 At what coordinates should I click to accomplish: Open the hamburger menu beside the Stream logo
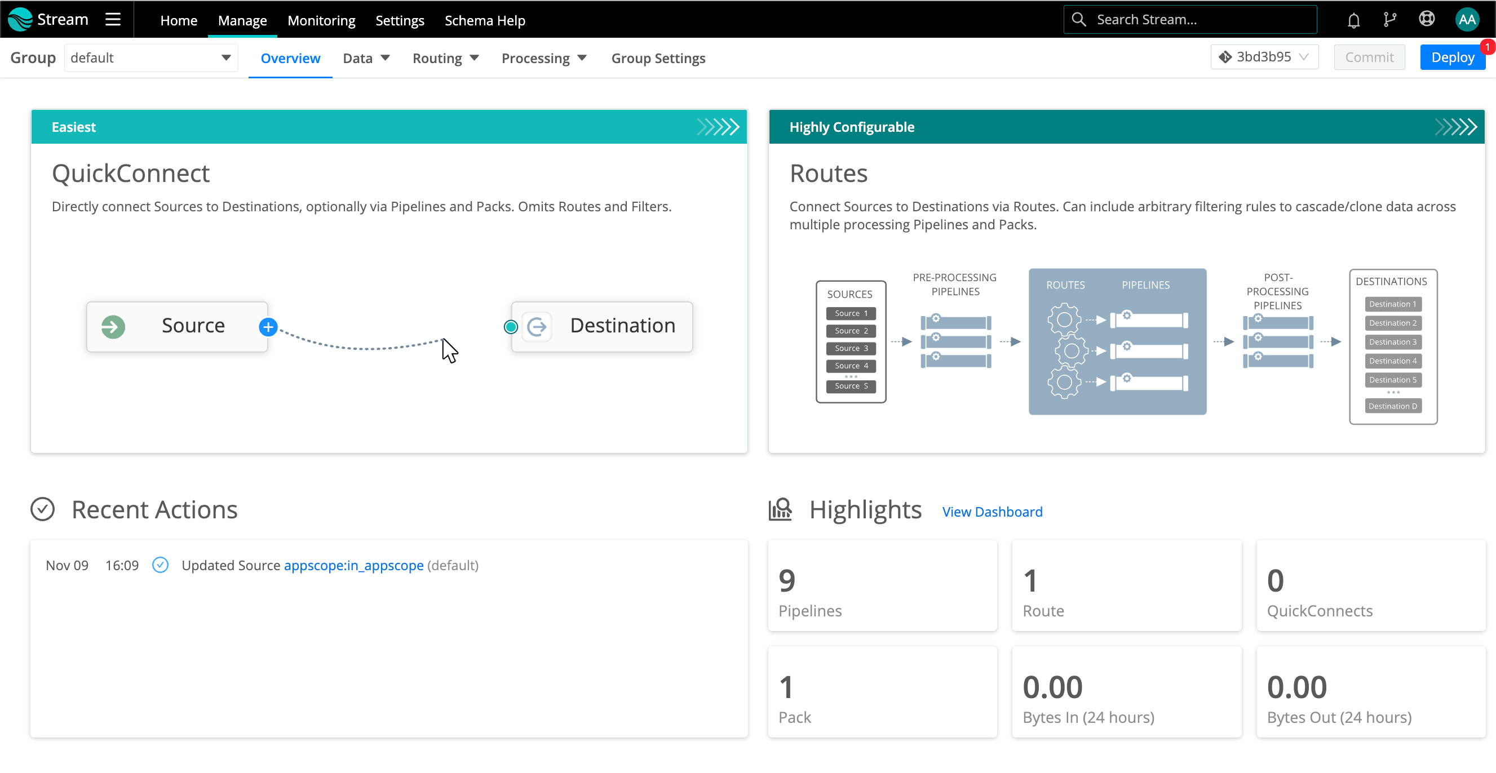point(113,19)
